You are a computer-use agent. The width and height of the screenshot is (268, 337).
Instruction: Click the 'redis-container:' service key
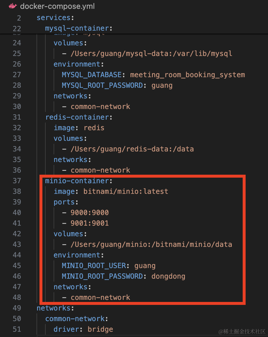click(x=79, y=117)
